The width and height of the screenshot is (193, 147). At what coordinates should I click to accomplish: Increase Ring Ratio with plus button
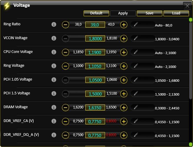coord(124,25)
